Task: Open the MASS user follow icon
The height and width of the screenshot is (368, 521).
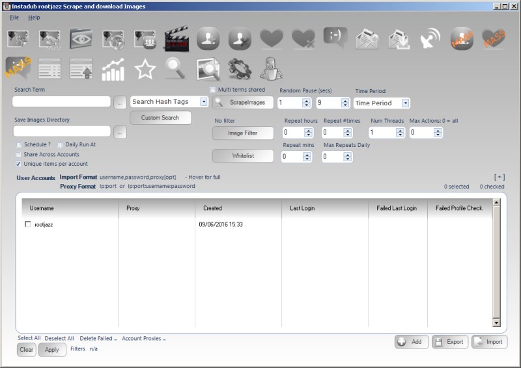Action: coord(462,39)
